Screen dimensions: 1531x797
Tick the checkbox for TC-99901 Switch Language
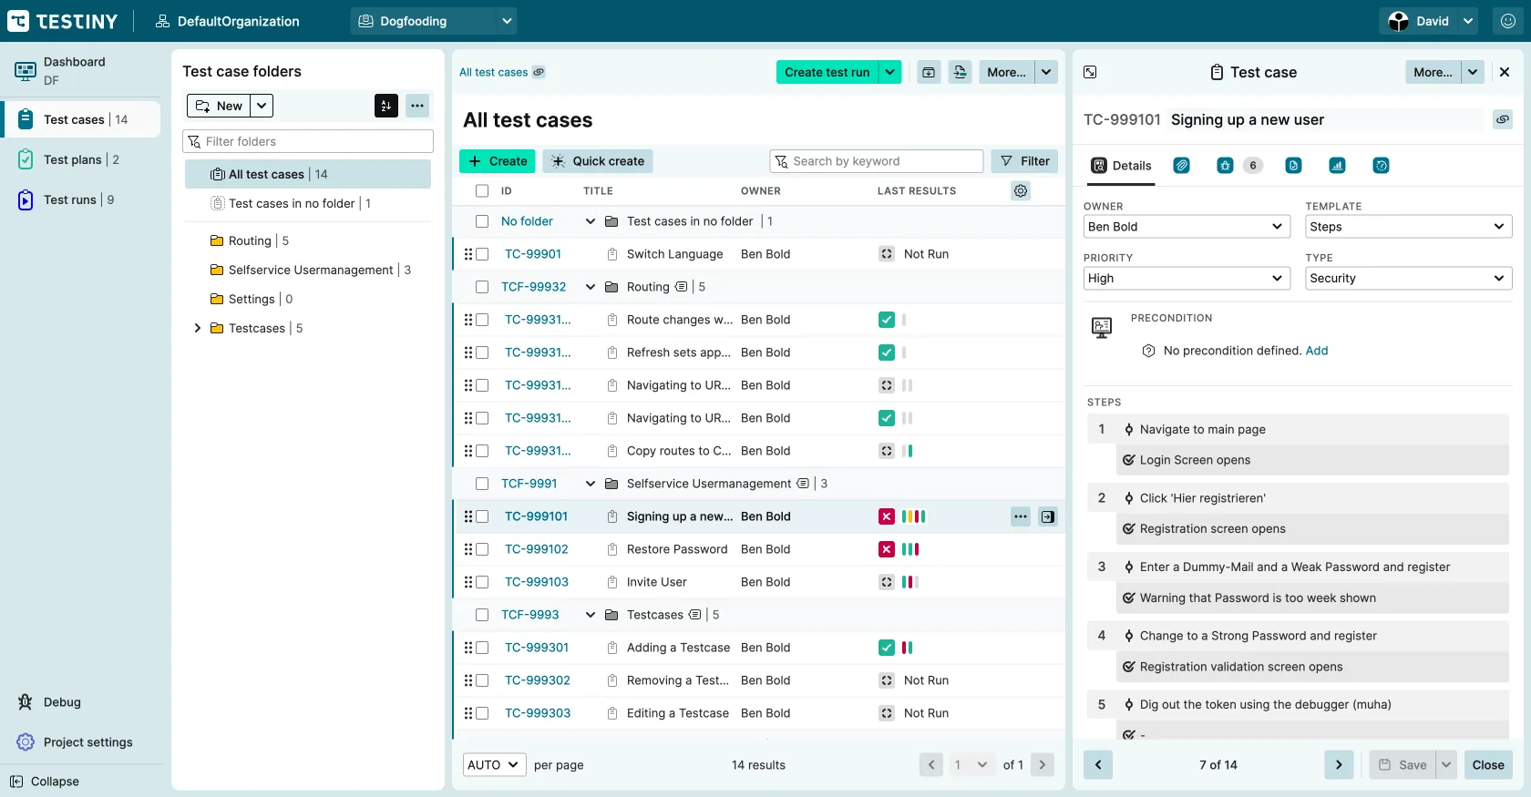point(482,254)
